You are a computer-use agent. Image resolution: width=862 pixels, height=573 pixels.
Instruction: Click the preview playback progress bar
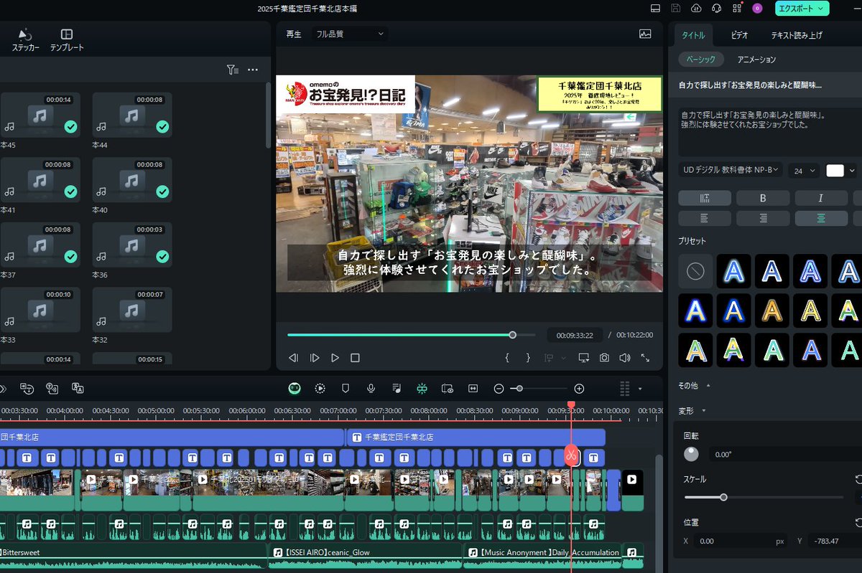click(x=411, y=335)
